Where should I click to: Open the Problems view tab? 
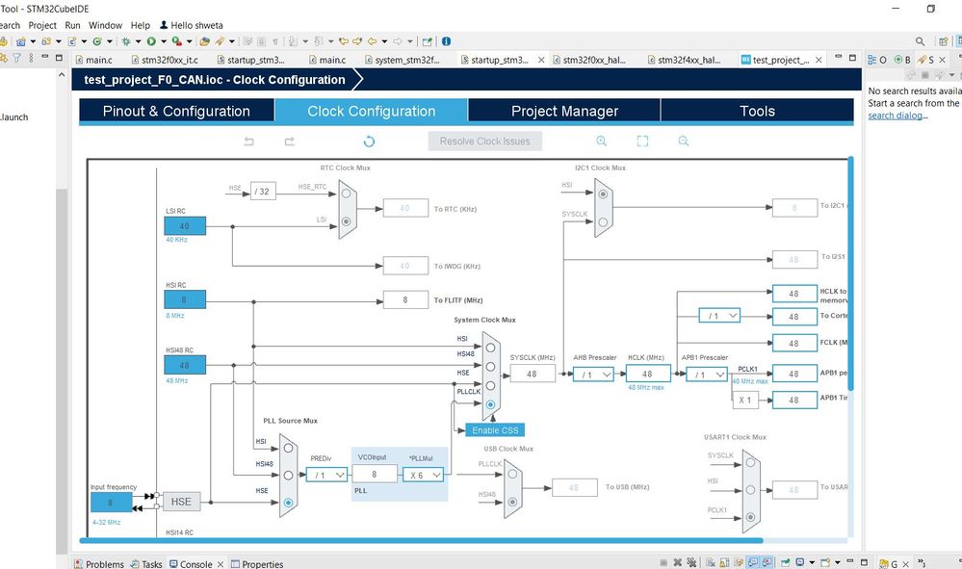click(99, 563)
